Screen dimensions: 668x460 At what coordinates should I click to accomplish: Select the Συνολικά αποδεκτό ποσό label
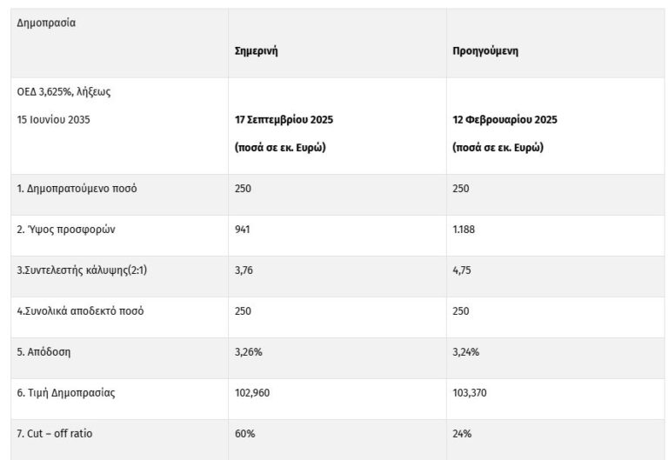[80, 311]
